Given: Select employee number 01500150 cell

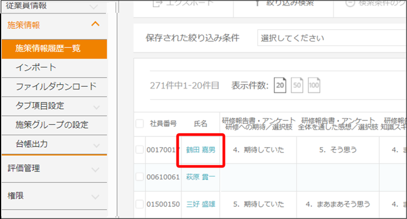Looking at the screenshot, I should (x=163, y=204).
